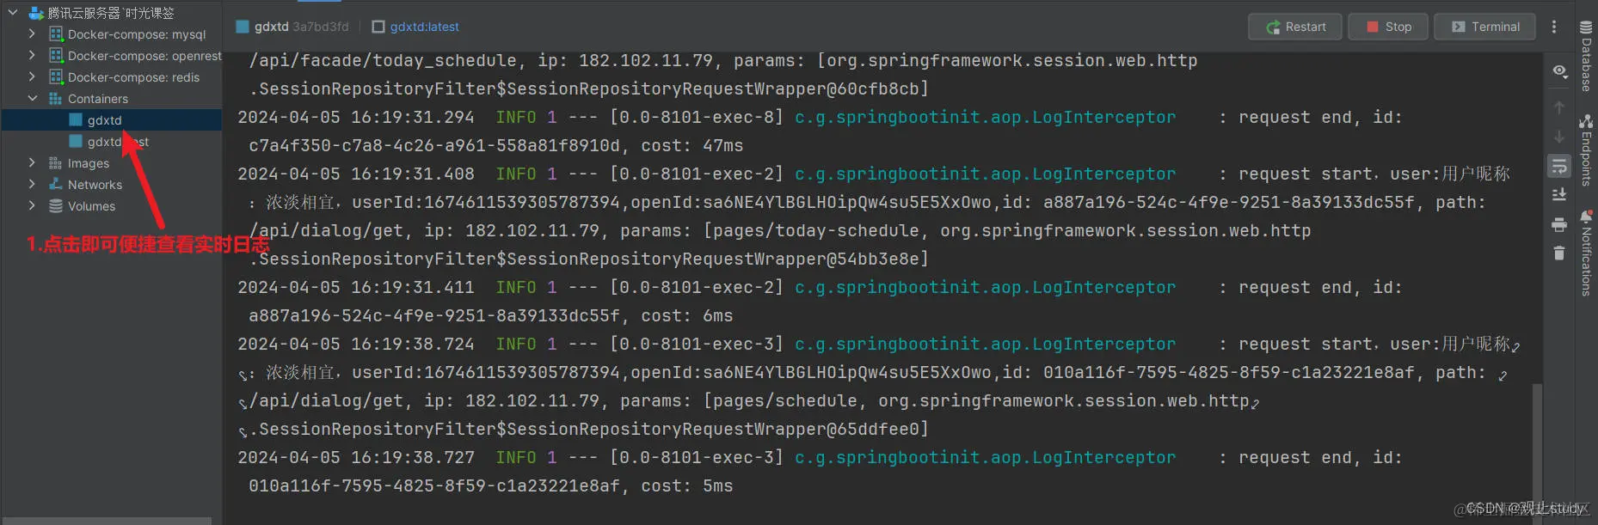
Task: Click the gdxtd:latest image icon
Action: pyautogui.click(x=378, y=27)
